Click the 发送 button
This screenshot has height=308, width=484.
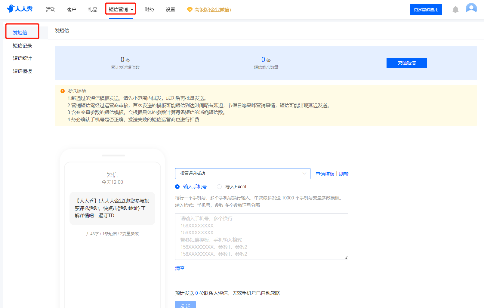click(x=185, y=304)
